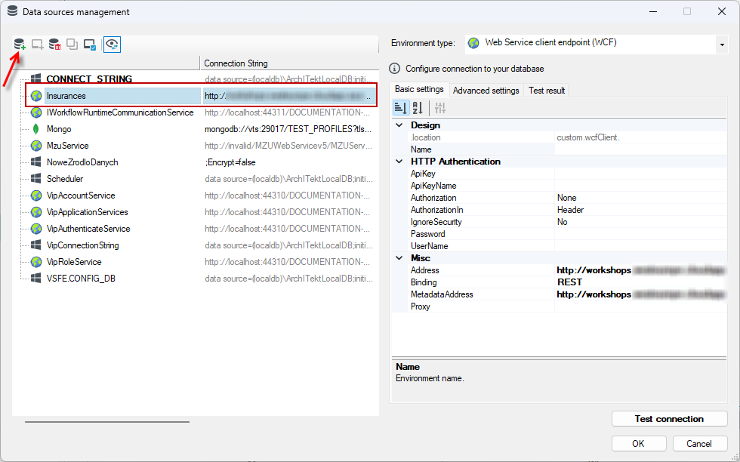This screenshot has width=740, height=462.
Task: Click the monitor with checkmark toolbar icon
Action: [90, 45]
